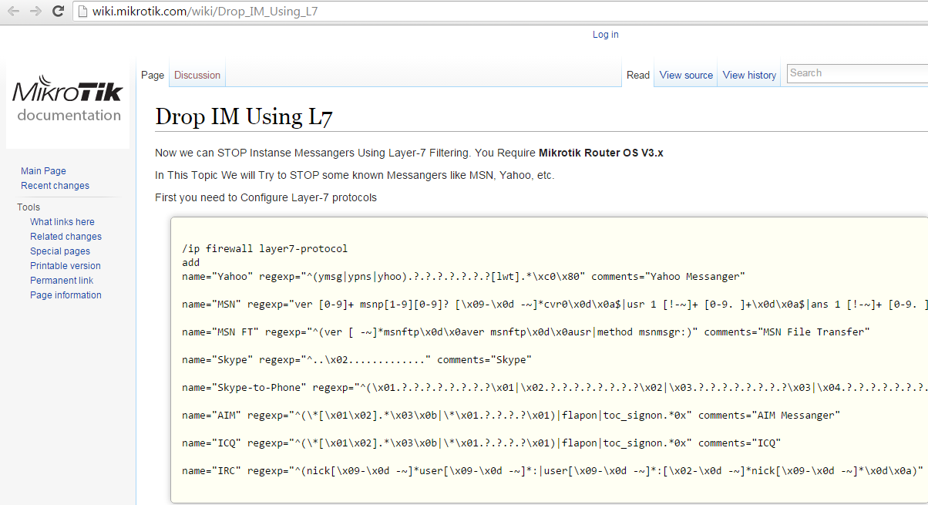Open What links here tool
This screenshot has height=505, width=928.
62,222
